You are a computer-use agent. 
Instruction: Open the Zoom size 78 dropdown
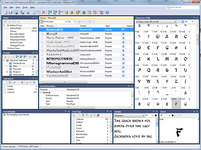click(x=169, y=115)
